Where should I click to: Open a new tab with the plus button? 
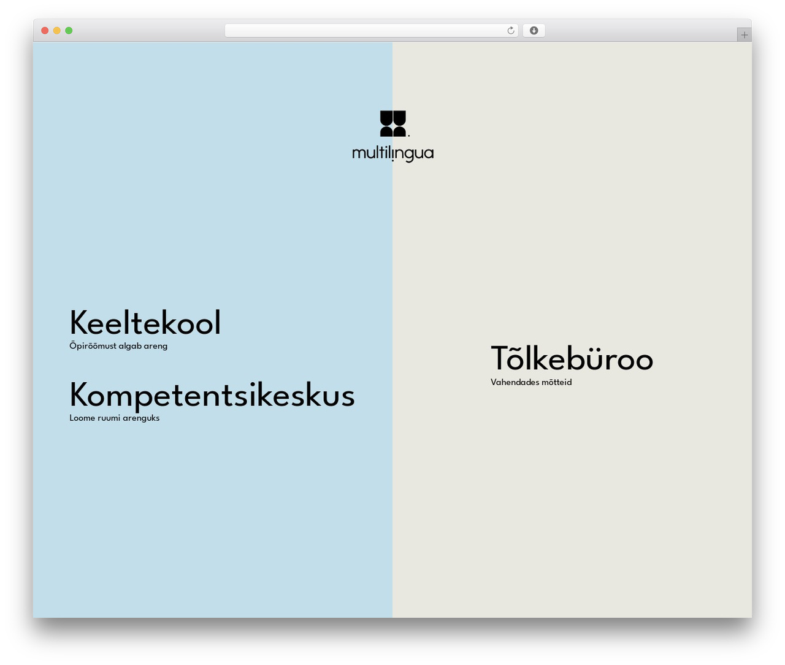(x=744, y=35)
